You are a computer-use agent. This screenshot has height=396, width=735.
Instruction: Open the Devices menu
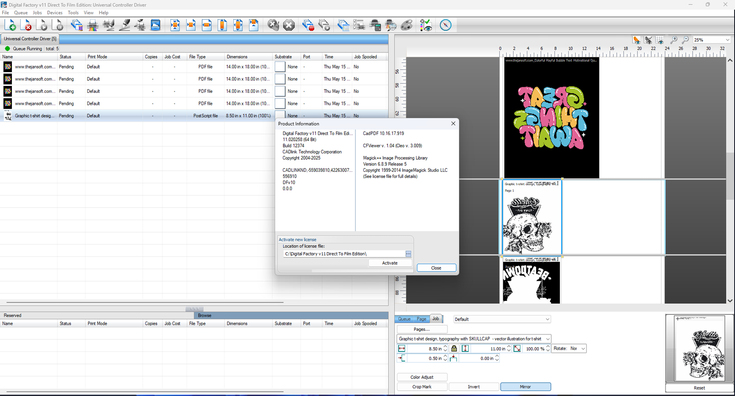point(55,13)
